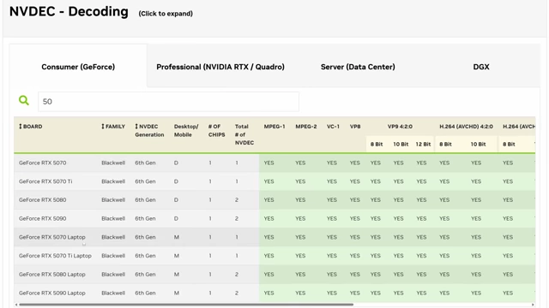This screenshot has width=549, height=308.
Task: Select the GeForce RTX 5090 Laptop cell
Action: (x=52, y=293)
